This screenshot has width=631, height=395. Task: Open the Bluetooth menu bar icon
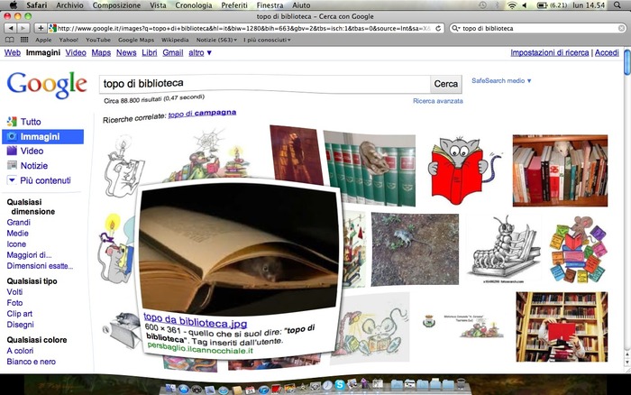tap(497, 5)
